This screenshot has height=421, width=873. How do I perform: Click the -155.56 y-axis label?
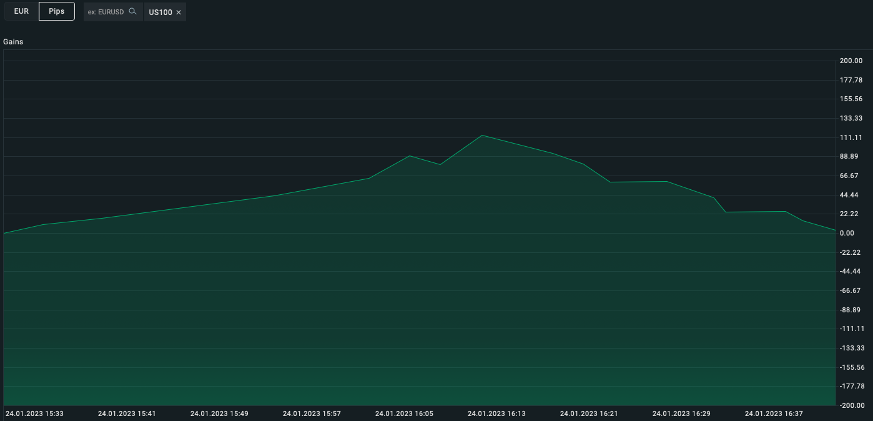[x=852, y=367]
